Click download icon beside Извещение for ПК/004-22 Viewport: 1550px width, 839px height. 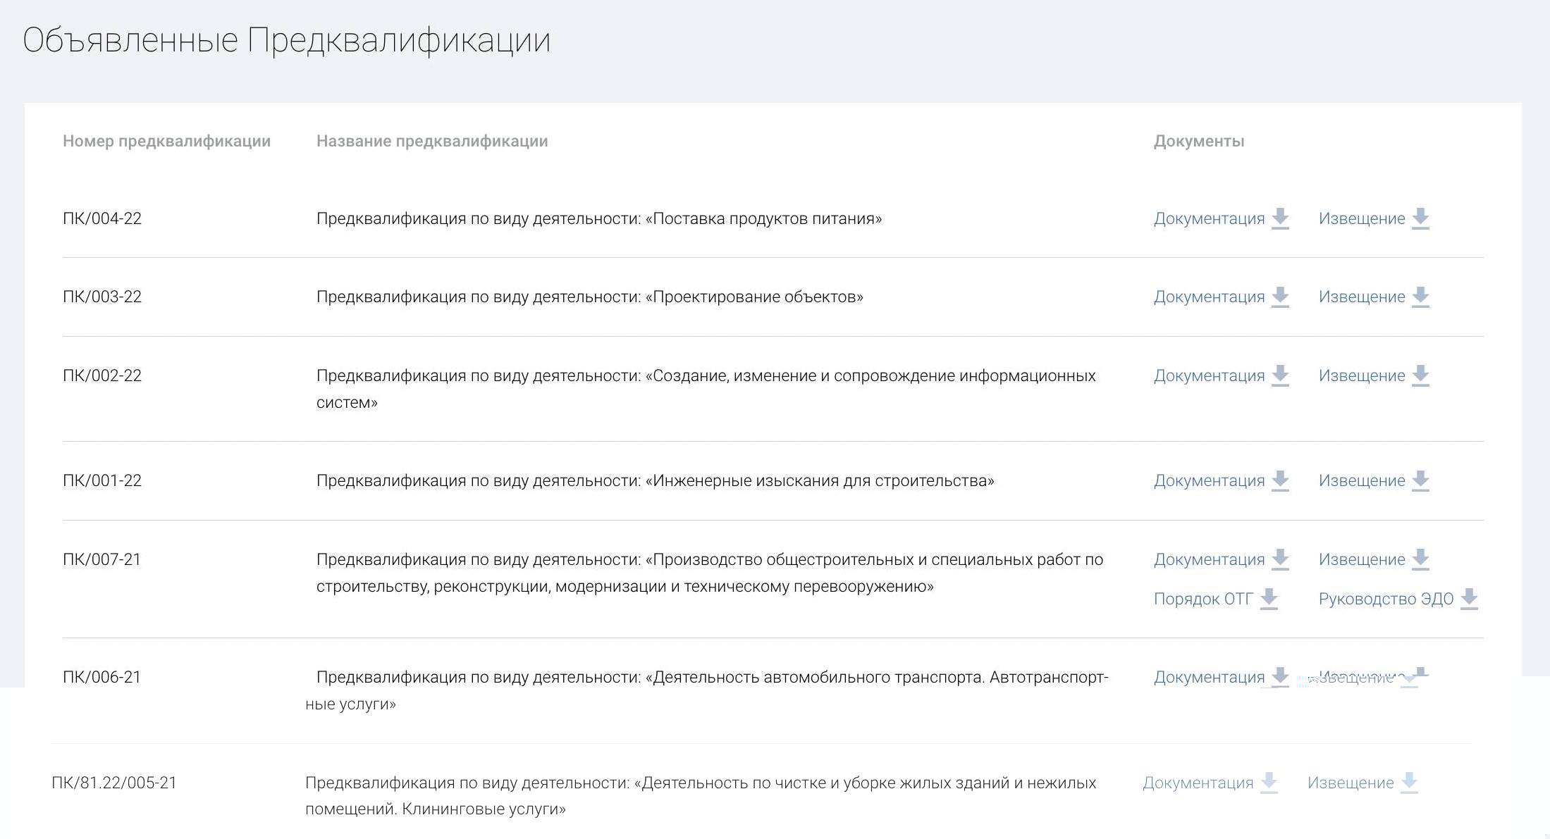1420,219
